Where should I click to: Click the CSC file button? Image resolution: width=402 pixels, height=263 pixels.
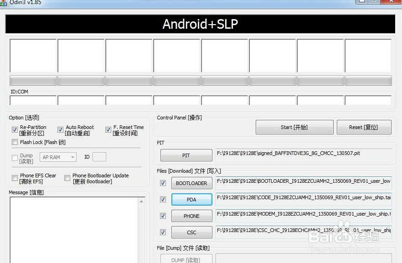[191, 232]
